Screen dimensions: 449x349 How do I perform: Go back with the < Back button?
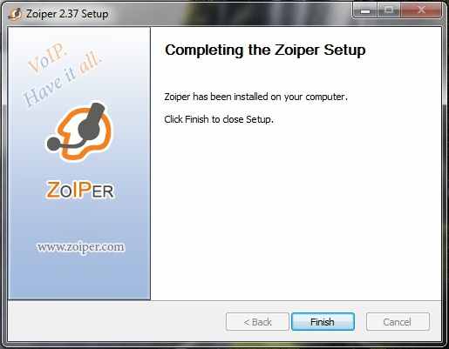(257, 321)
